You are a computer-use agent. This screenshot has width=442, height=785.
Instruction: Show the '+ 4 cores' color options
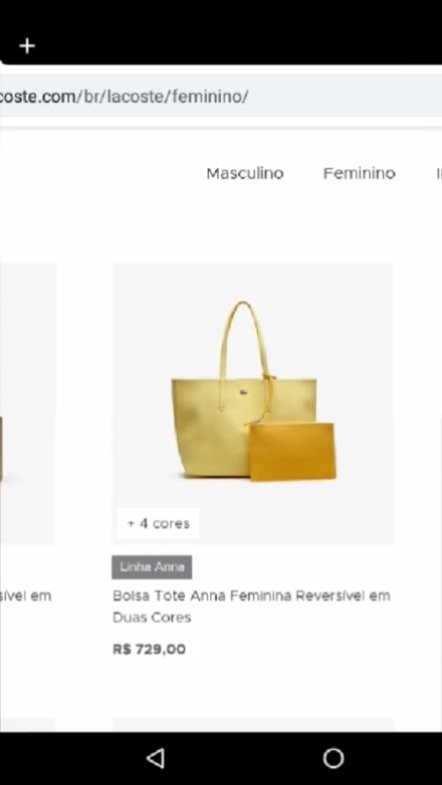pyautogui.click(x=158, y=523)
